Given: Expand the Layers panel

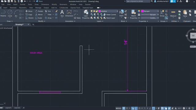Looking at the screenshot, I should click(100, 21).
